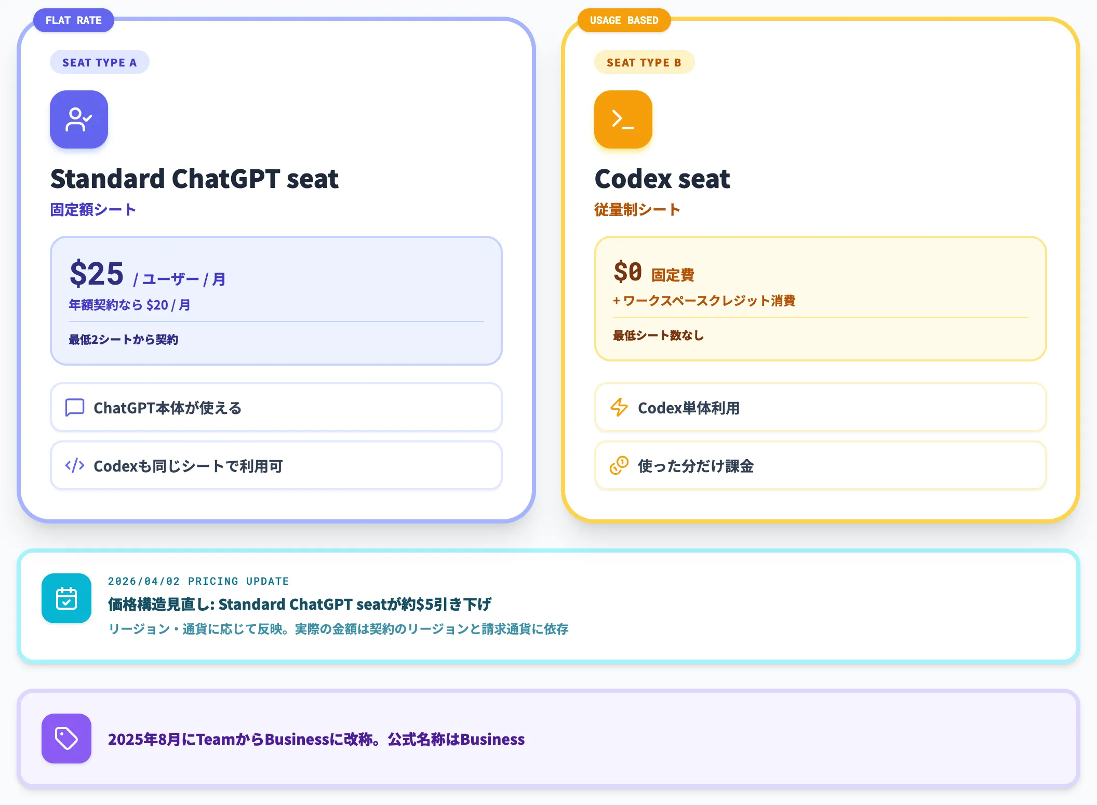Click the 従量制シート subtitle

coord(637,210)
